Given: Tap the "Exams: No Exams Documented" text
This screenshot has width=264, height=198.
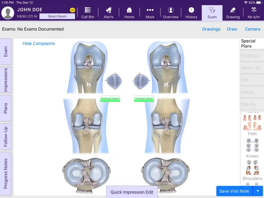Looking at the screenshot, I should [x=33, y=29].
